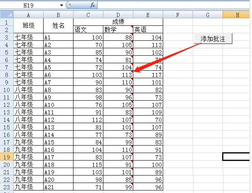Screen dimensions: 252x193
Task: Click A12's 语文 score 112
Action: pos(88,120)
